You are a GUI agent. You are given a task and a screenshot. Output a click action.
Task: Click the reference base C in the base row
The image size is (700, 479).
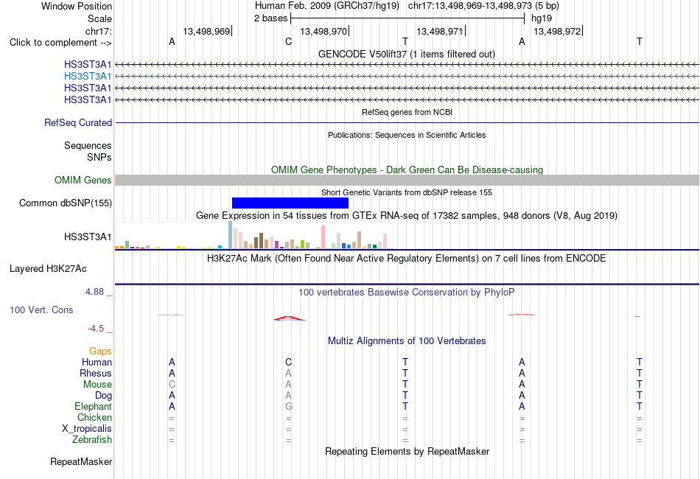tap(288, 41)
